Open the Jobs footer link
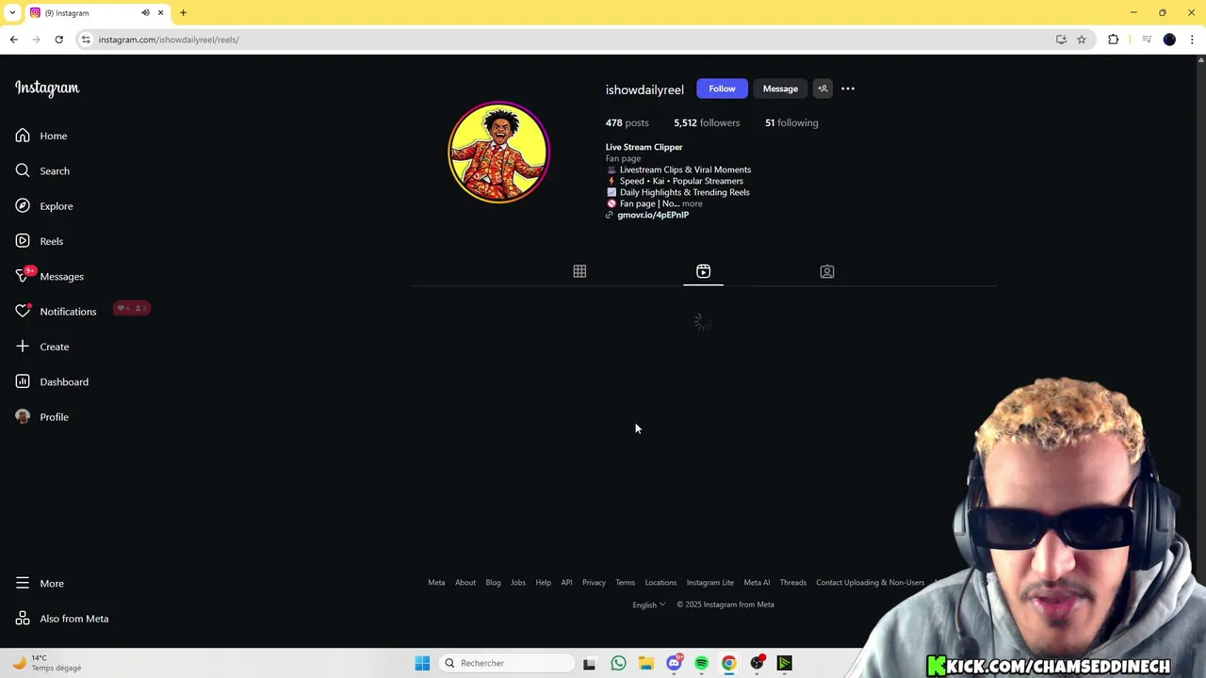 coord(518,582)
